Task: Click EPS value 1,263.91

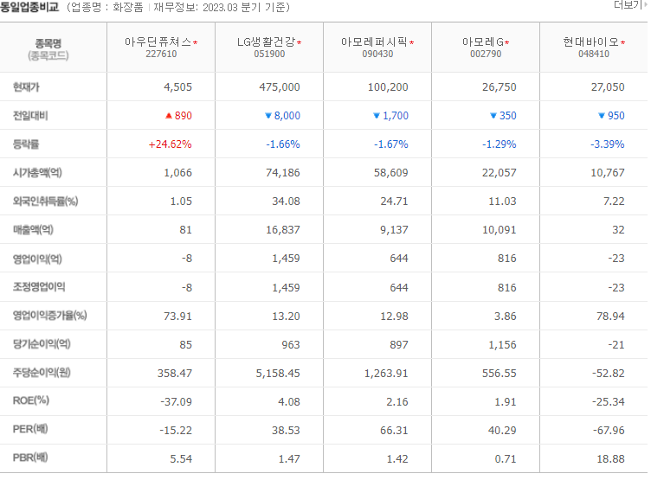Action: 386,374
